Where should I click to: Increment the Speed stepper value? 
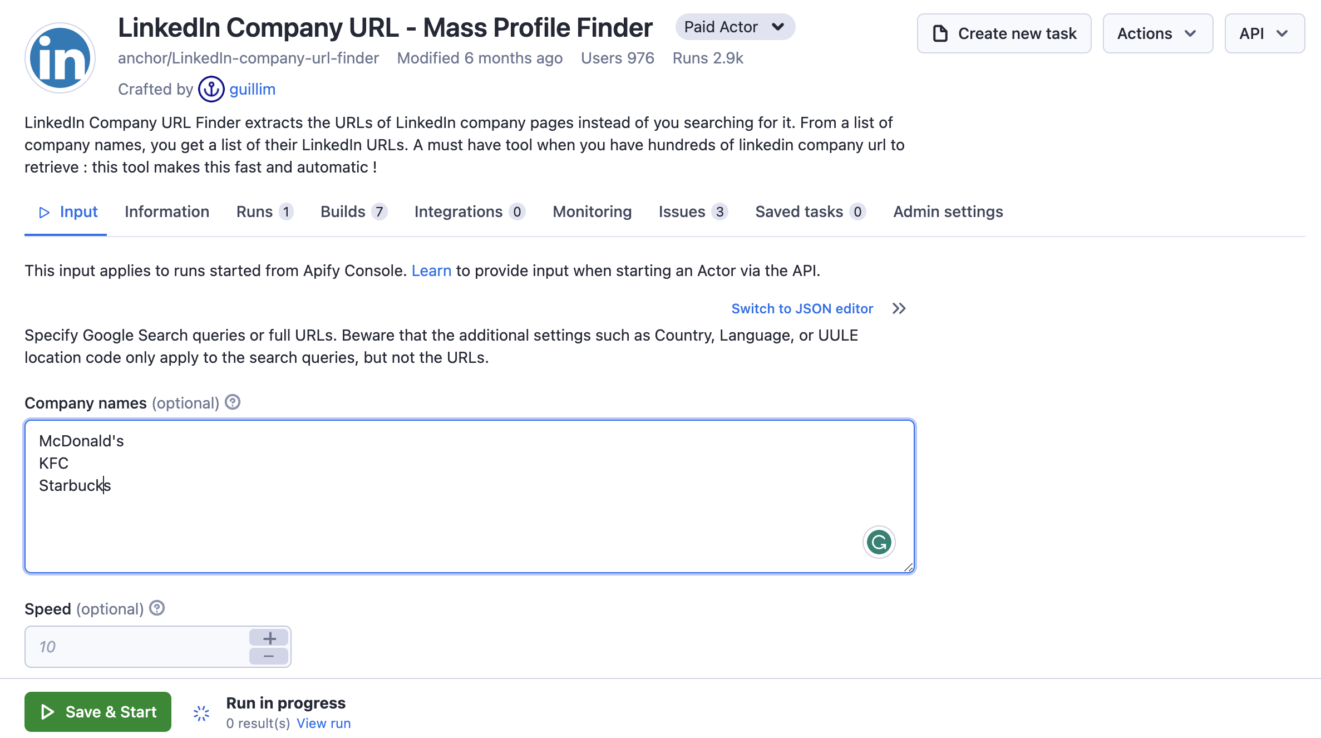(x=269, y=637)
